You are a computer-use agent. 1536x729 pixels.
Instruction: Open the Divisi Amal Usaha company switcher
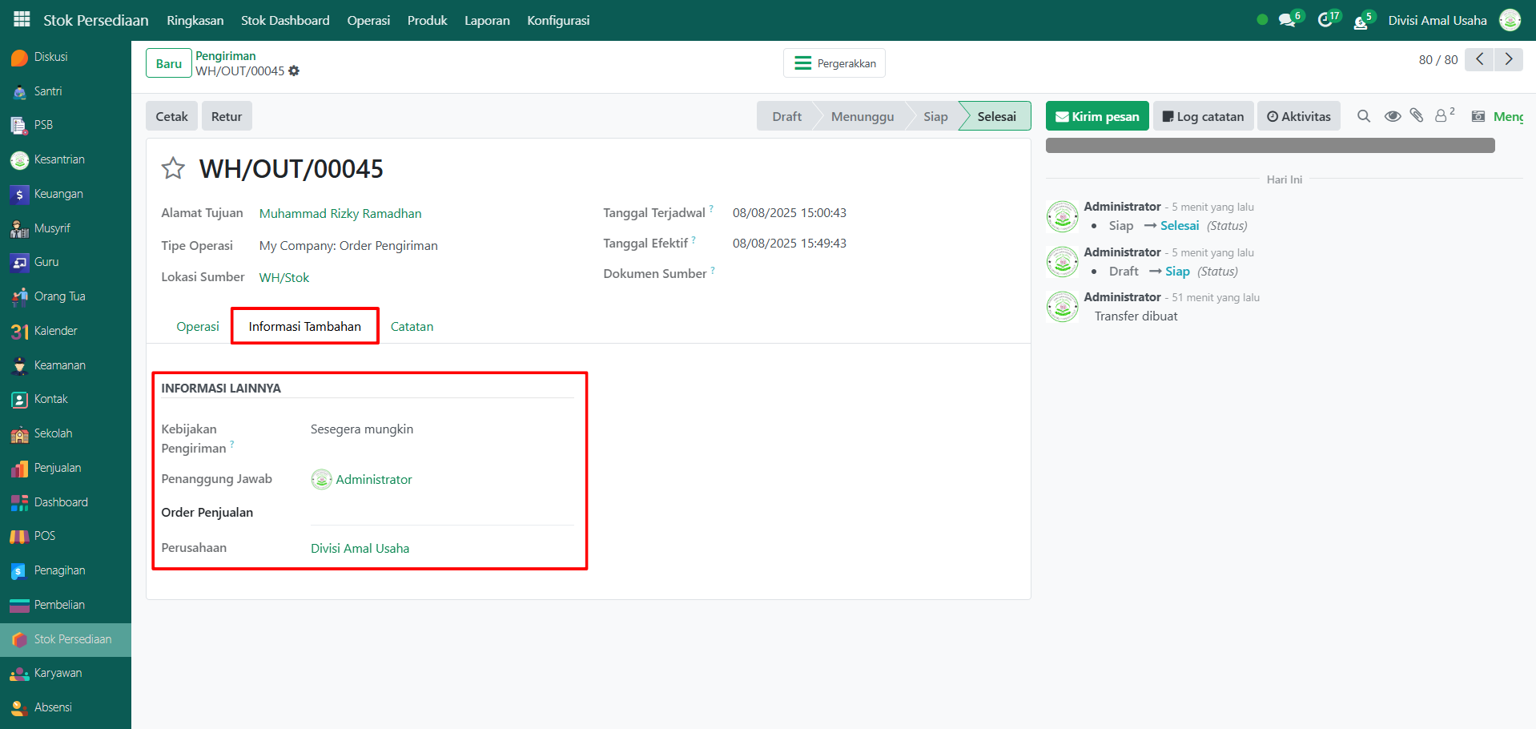(x=1437, y=20)
